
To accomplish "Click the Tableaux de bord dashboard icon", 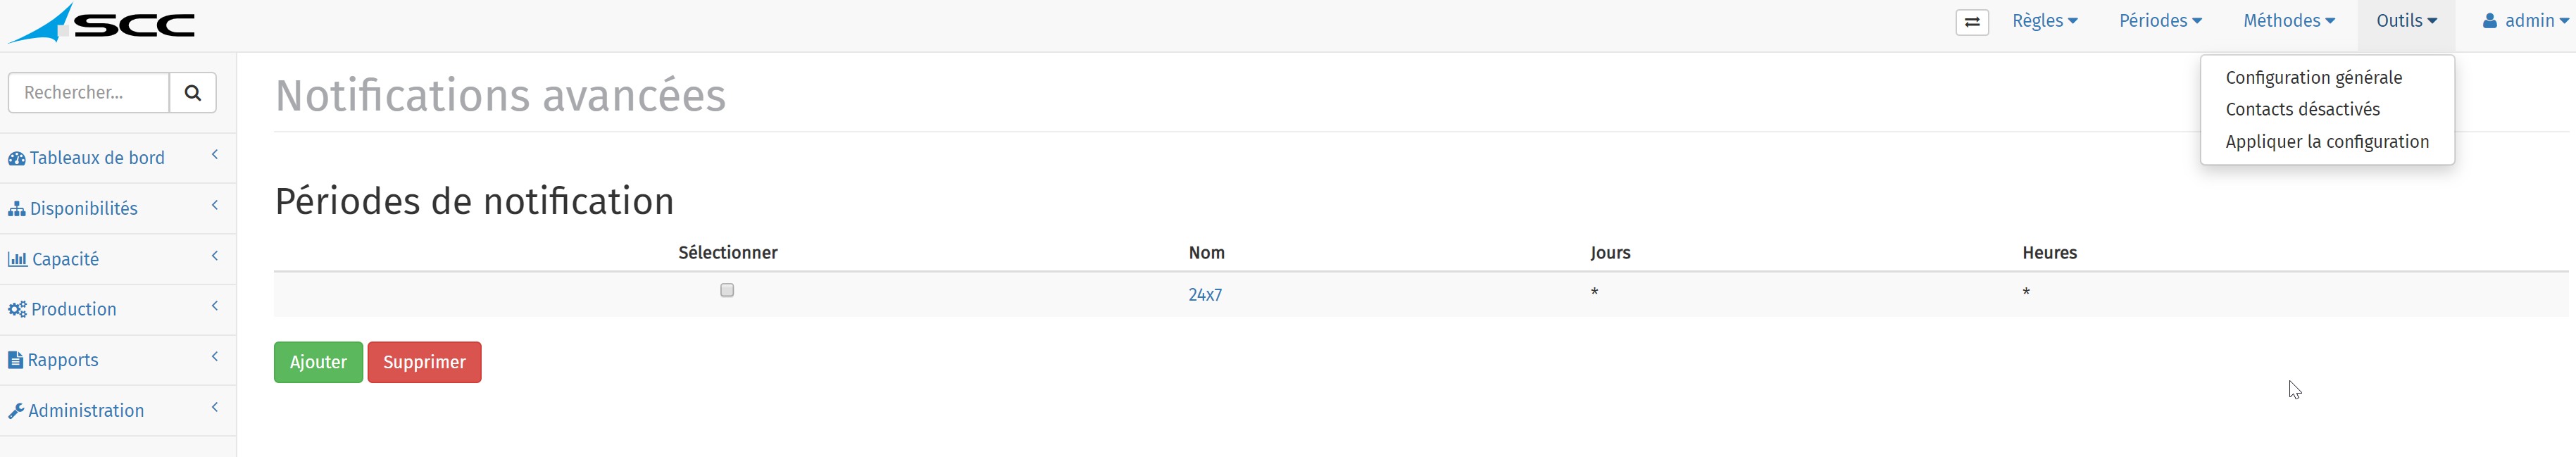I will [x=17, y=159].
